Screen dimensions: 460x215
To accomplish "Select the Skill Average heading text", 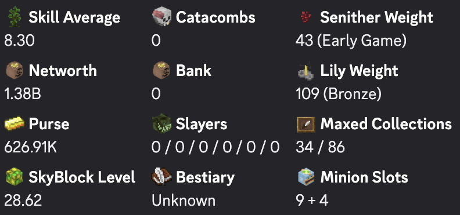I will [74, 18].
